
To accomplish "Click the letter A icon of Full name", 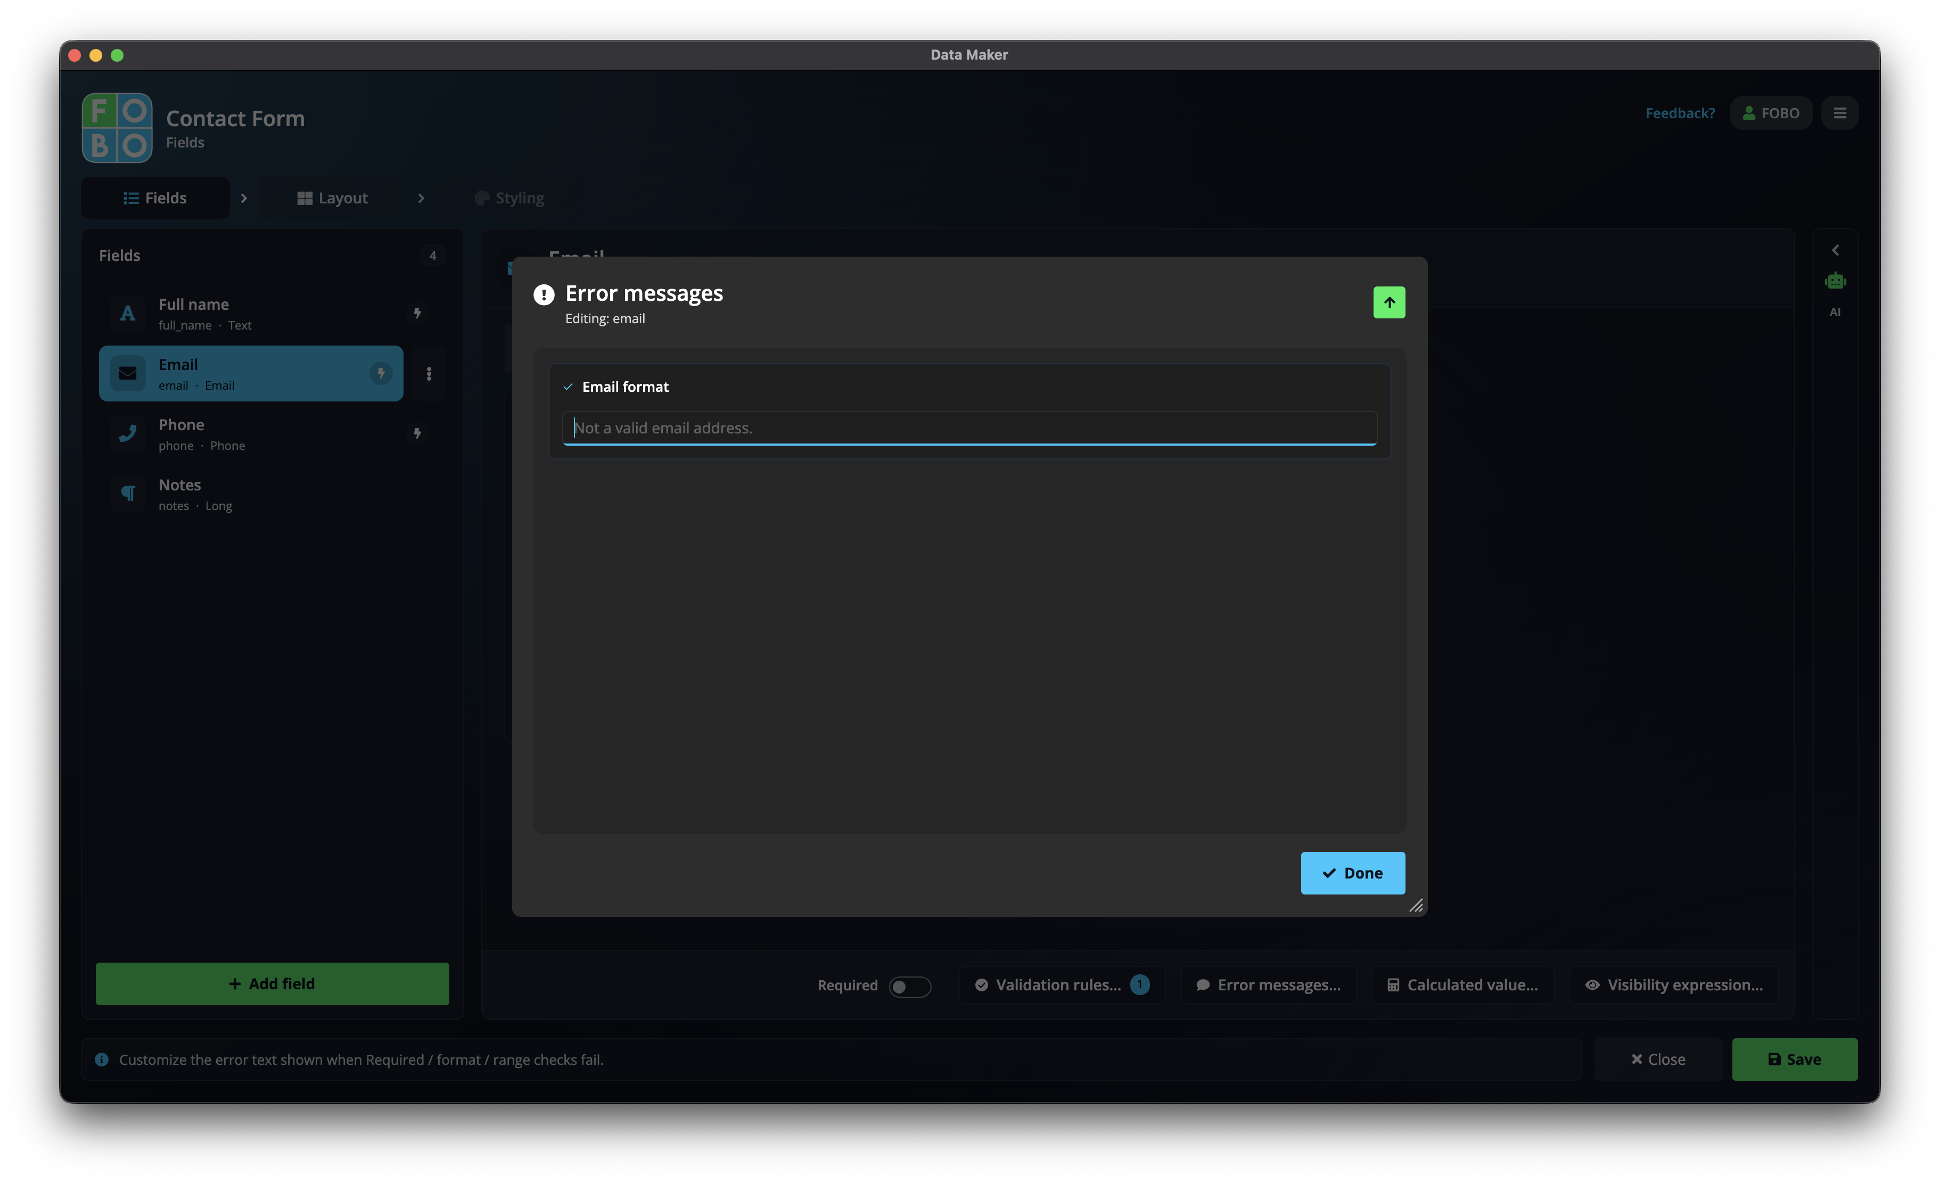I will (128, 313).
